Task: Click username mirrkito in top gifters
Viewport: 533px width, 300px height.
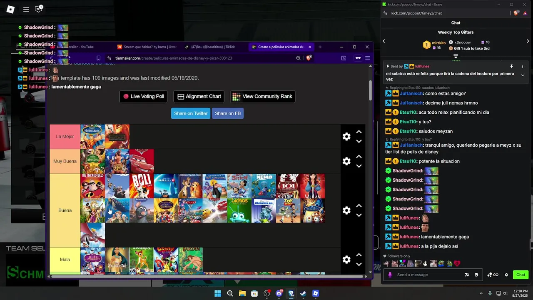Action: coord(438,42)
